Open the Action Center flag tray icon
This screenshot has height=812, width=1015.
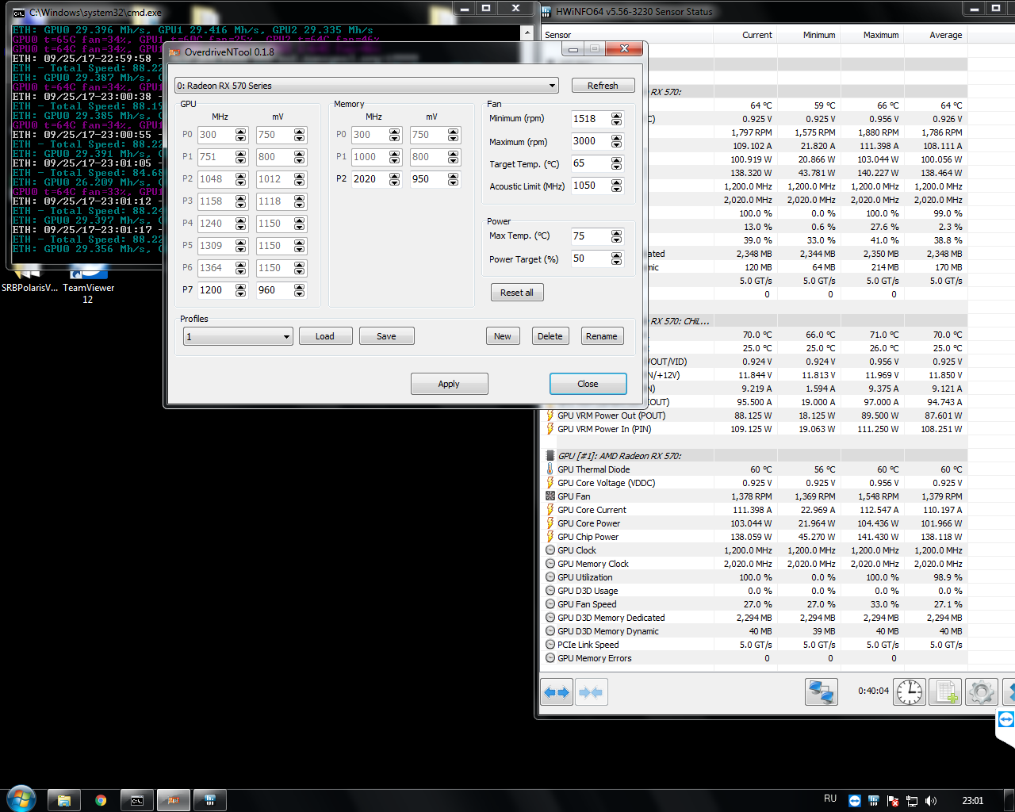point(893,801)
